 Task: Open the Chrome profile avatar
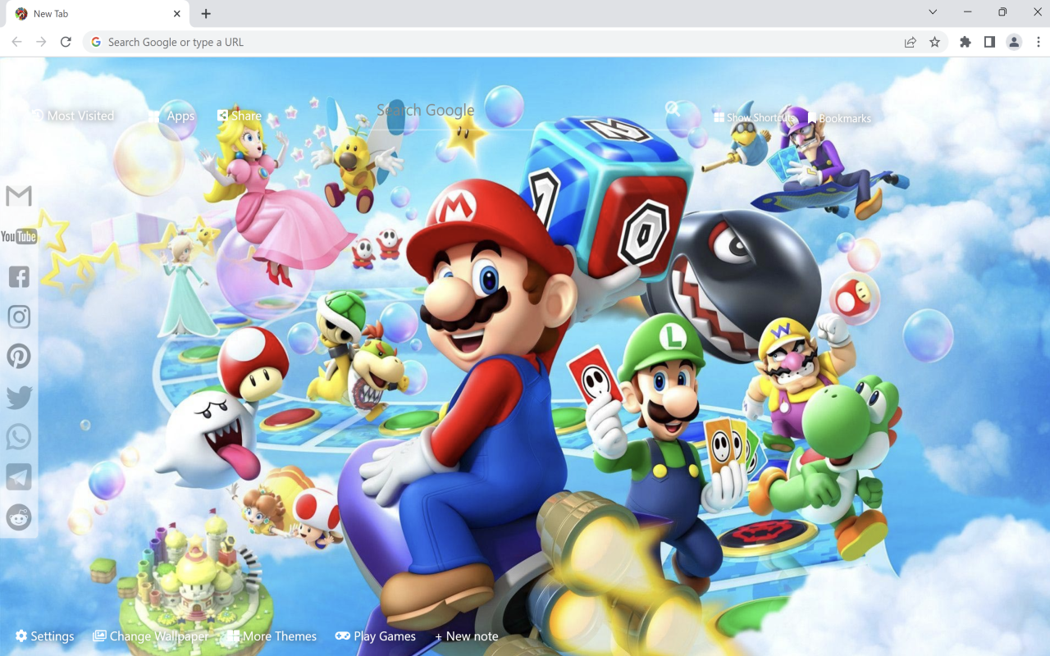point(1014,42)
